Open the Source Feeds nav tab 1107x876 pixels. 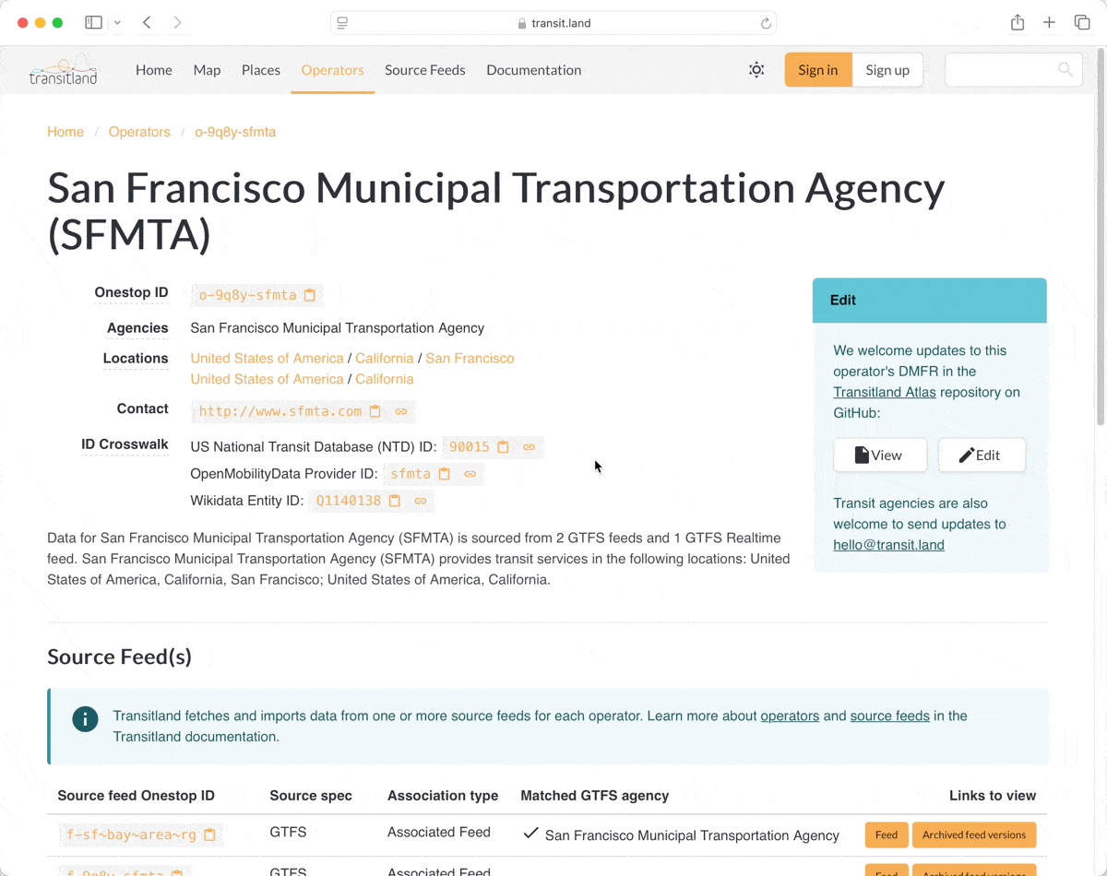click(x=424, y=70)
